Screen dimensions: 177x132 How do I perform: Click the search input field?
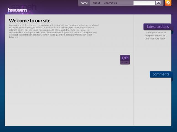pos(144,3)
